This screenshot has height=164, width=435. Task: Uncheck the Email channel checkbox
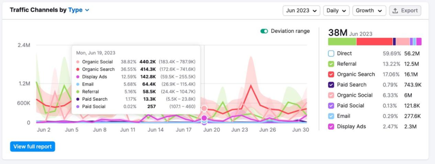331,116
